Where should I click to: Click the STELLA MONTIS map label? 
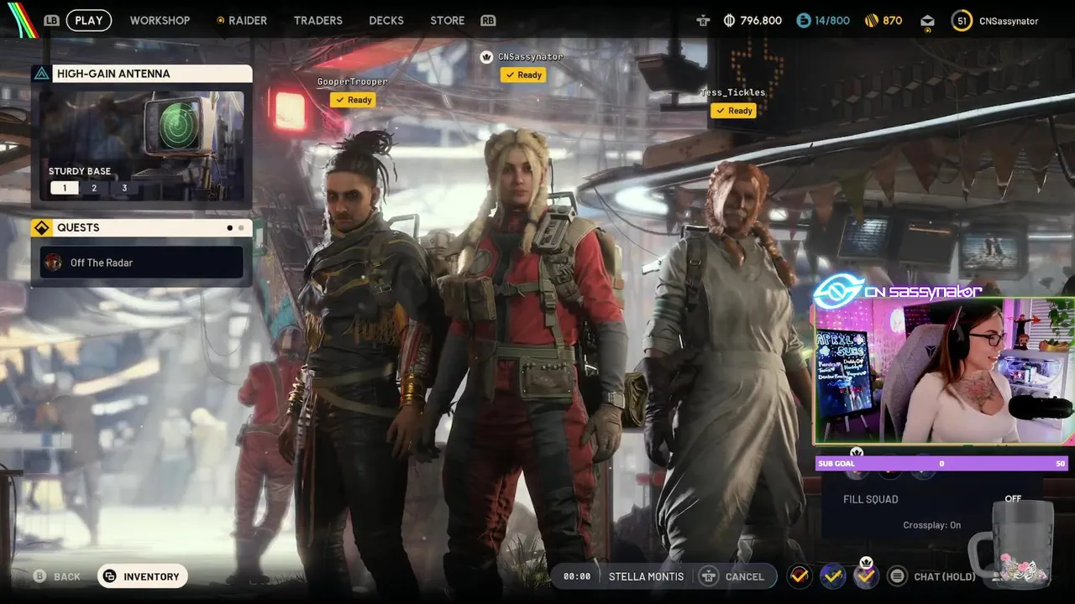coord(646,576)
